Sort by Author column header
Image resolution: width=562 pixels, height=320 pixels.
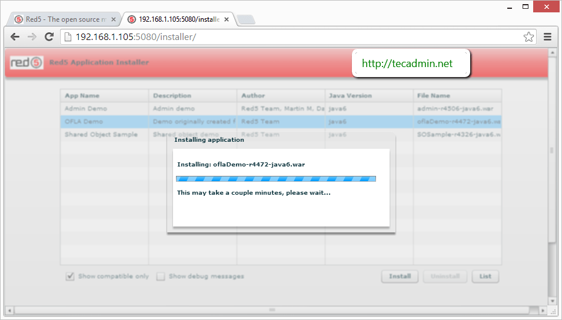pos(281,96)
